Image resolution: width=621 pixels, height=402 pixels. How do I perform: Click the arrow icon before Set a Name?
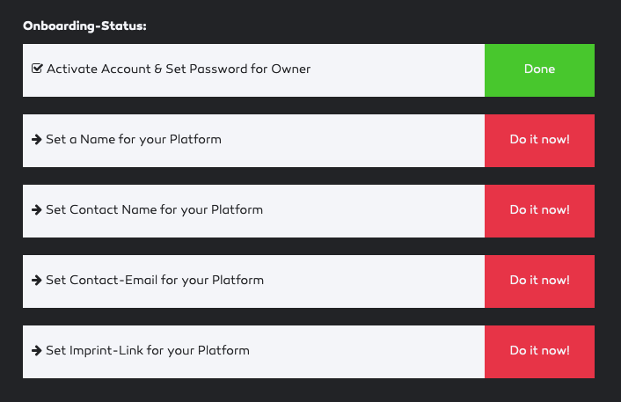pyautogui.click(x=37, y=139)
